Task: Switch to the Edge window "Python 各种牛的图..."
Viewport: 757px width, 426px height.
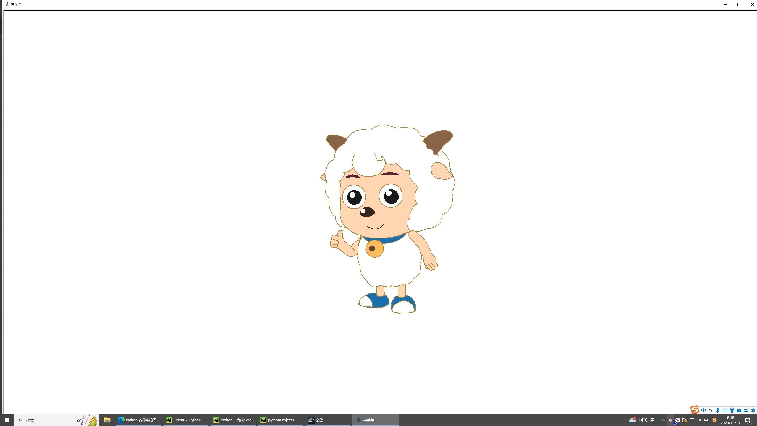Action: [x=139, y=420]
